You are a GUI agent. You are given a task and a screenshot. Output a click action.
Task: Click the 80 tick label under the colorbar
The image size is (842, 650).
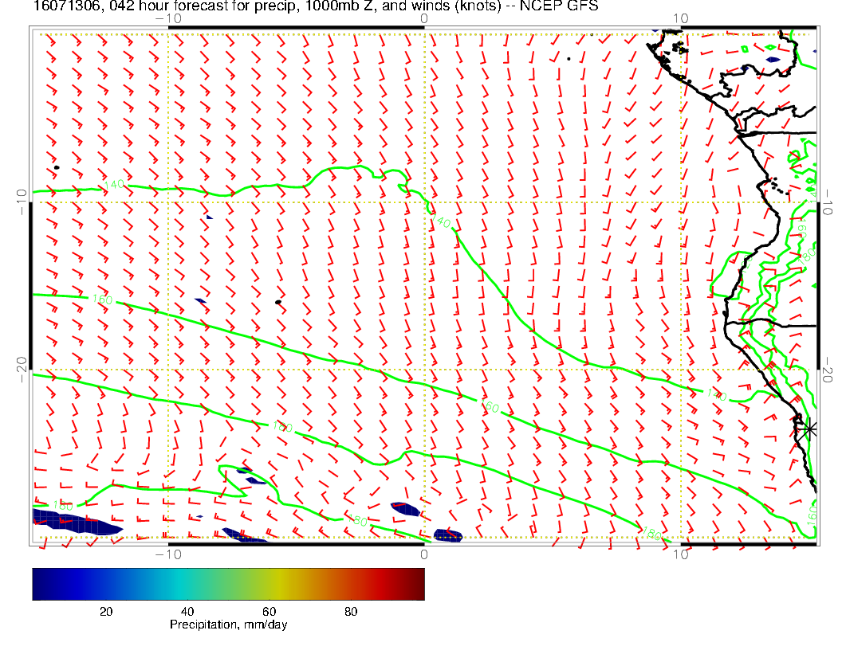(x=350, y=611)
